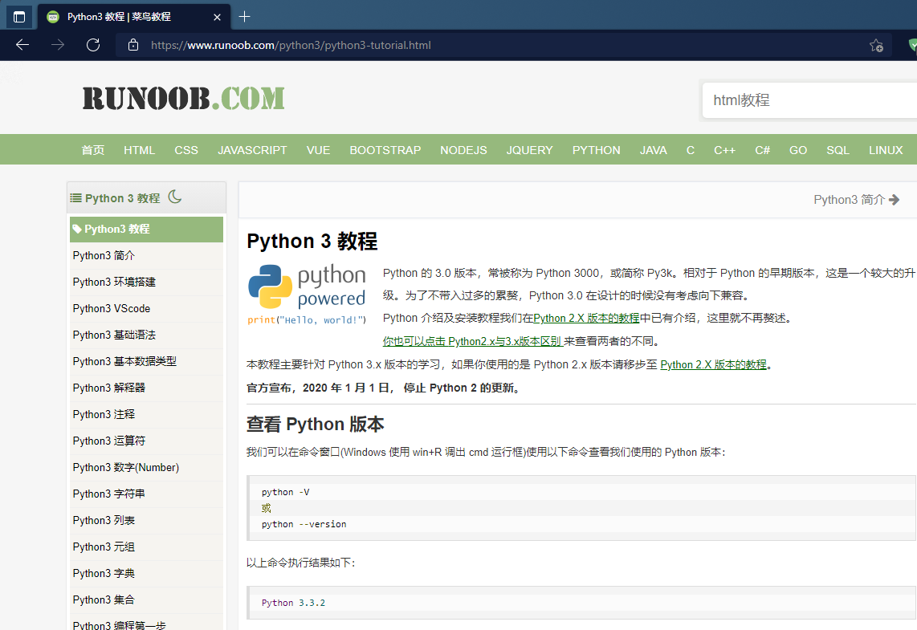Screen dimensions: 917x630
Task: Open Python3 注释 in the sidebar
Action: click(146, 414)
